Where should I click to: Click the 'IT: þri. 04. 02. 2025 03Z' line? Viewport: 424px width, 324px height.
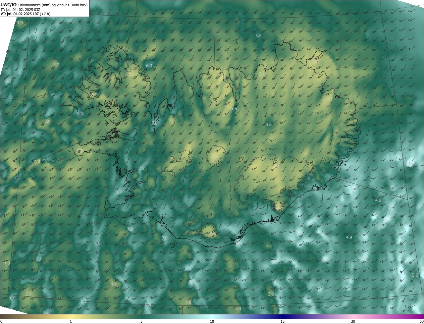[x=20, y=9]
